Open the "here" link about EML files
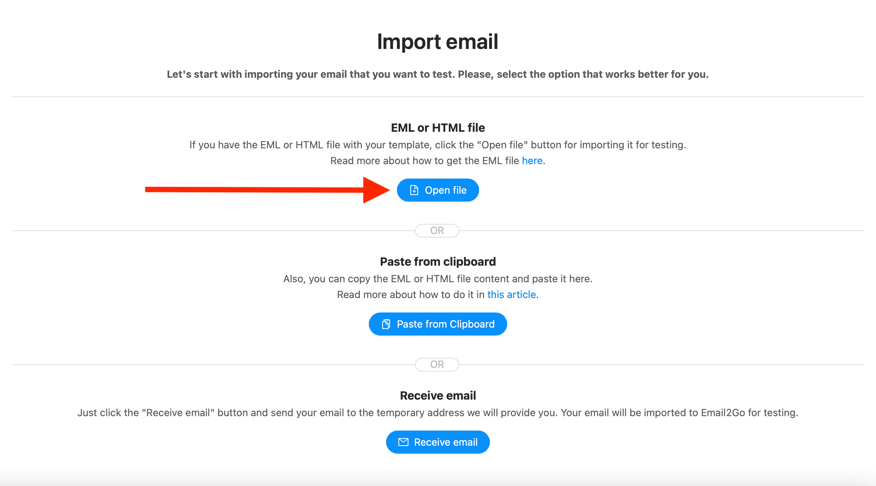876x486 pixels. 532,161
